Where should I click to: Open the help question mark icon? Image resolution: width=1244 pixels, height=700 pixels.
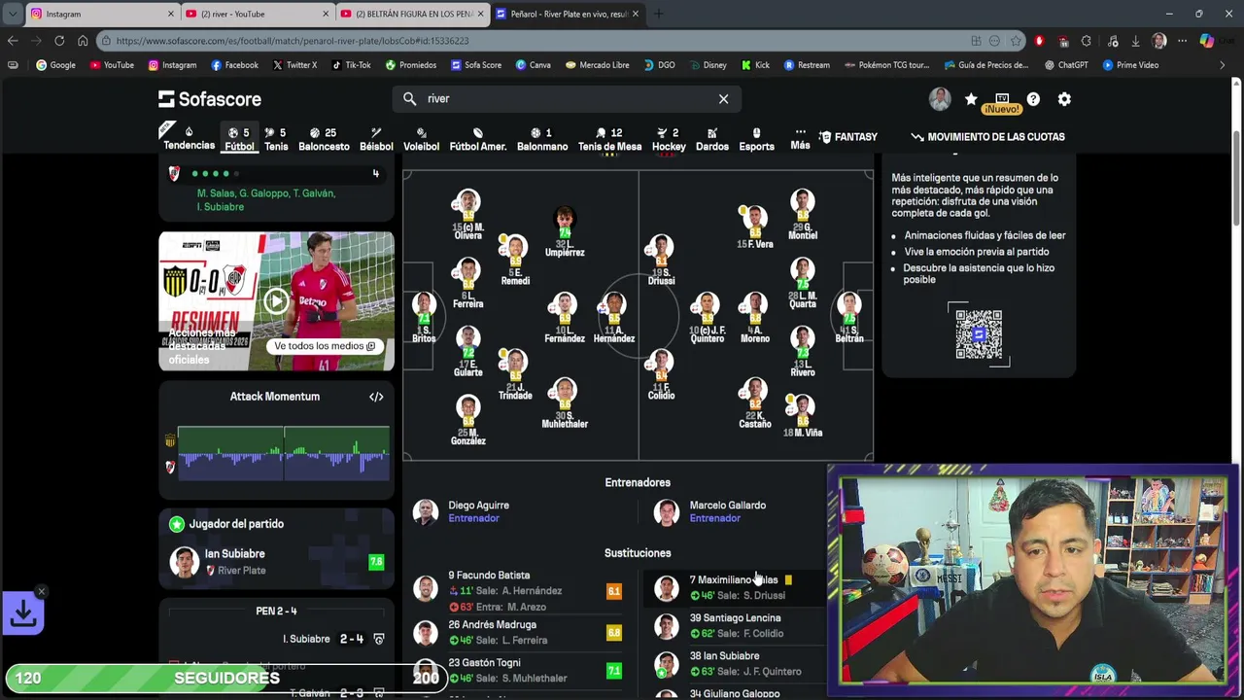(x=1033, y=99)
